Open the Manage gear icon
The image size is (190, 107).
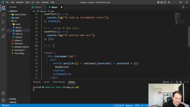click(3, 100)
